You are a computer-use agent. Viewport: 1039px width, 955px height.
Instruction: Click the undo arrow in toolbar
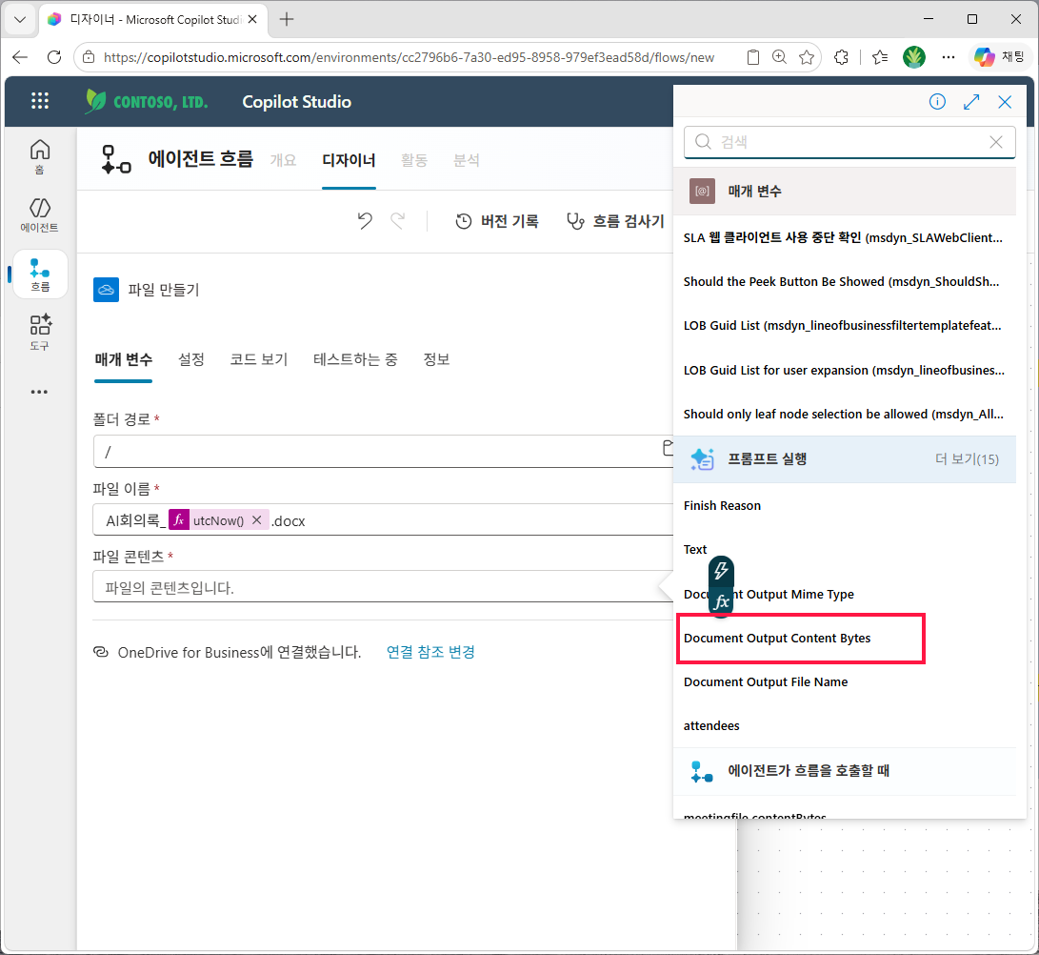pyautogui.click(x=365, y=221)
